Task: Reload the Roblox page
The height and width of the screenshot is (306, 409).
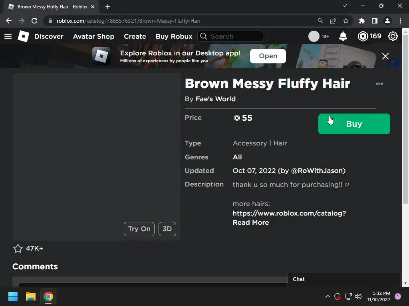Action: 34,21
